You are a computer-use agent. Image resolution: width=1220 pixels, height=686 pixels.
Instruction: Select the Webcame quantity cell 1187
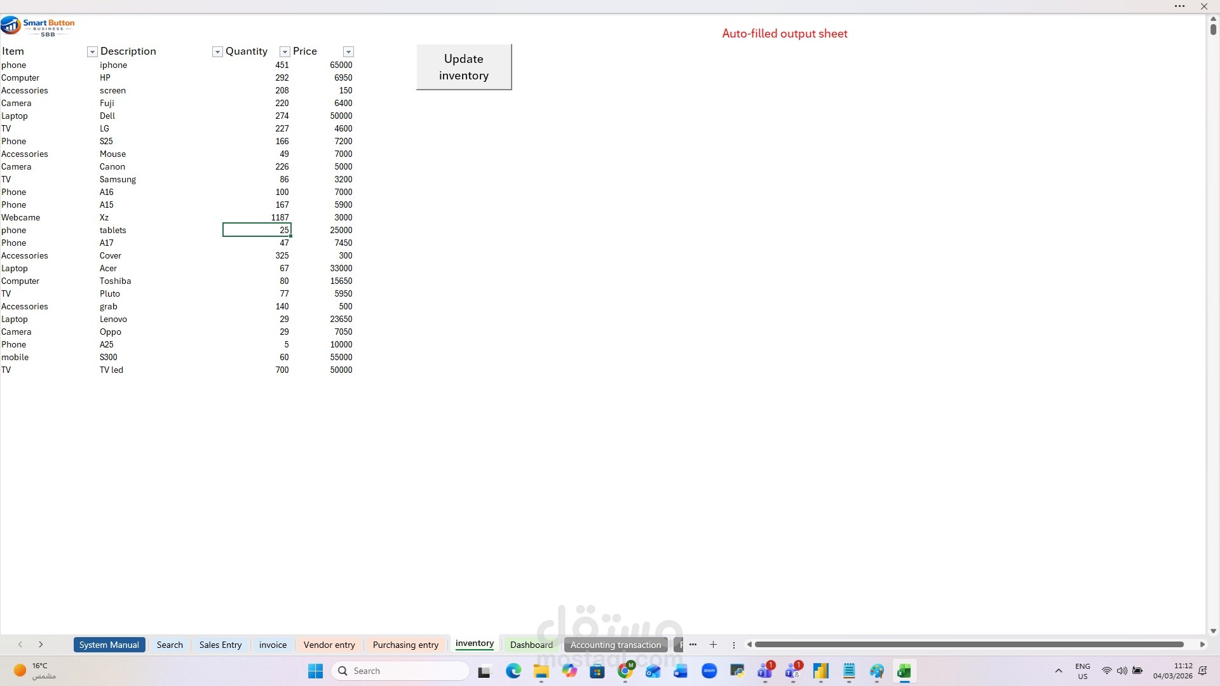coord(257,217)
